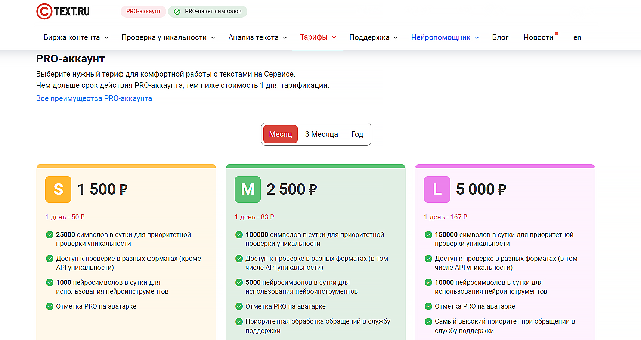Click check icon beside 'кроме API уникальности' line
The height and width of the screenshot is (340, 641).
pyautogui.click(x=49, y=259)
